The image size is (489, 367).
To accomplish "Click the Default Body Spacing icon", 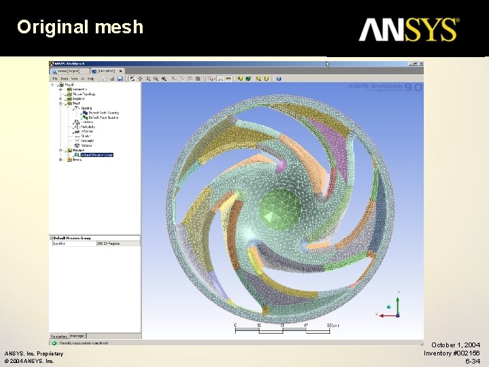I will (x=85, y=113).
